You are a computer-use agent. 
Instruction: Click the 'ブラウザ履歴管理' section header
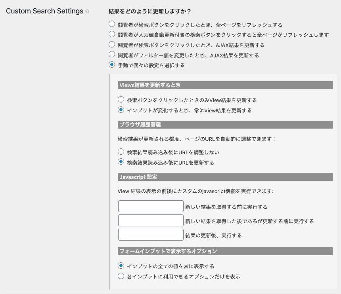pyautogui.click(x=225, y=125)
